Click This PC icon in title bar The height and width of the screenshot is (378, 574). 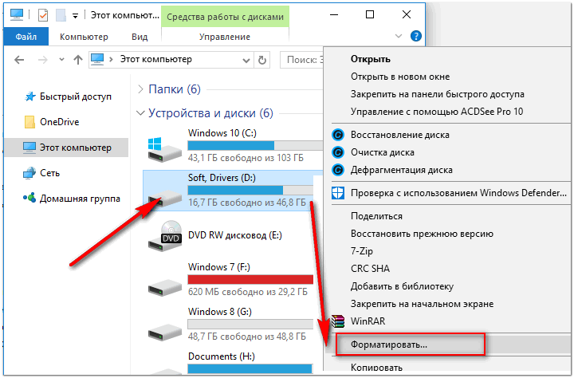click(x=17, y=14)
